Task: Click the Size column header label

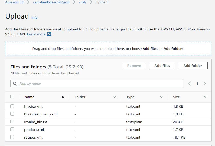Action: click(176, 97)
